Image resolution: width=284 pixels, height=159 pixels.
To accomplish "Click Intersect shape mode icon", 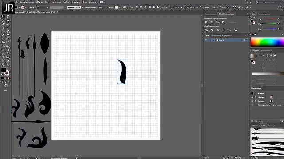I will pos(217,22).
